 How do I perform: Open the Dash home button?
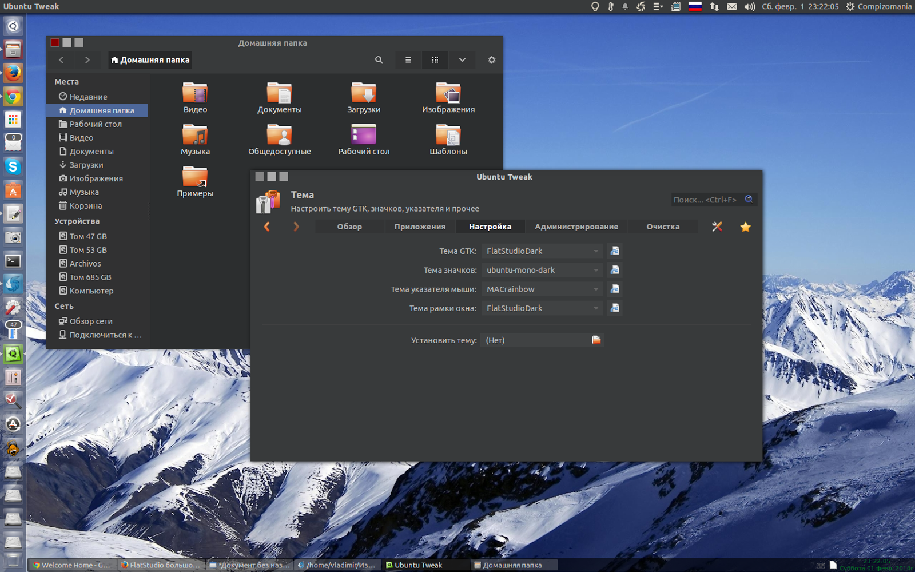[x=13, y=26]
